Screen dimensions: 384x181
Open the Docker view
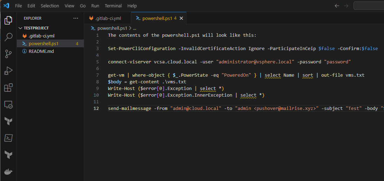tap(8, 172)
